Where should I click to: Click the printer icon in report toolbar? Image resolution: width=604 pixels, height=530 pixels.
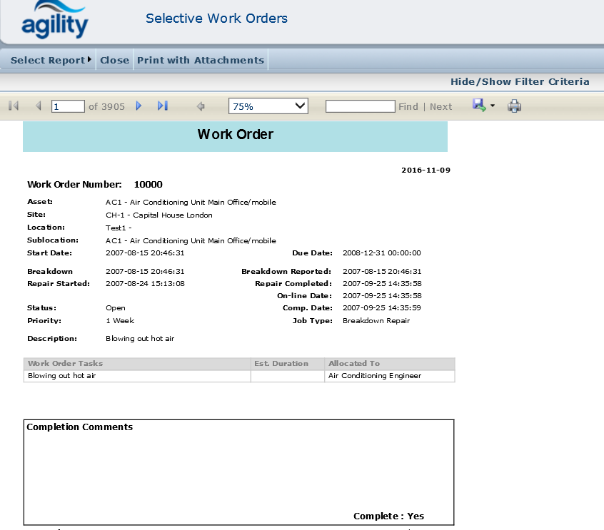point(514,106)
